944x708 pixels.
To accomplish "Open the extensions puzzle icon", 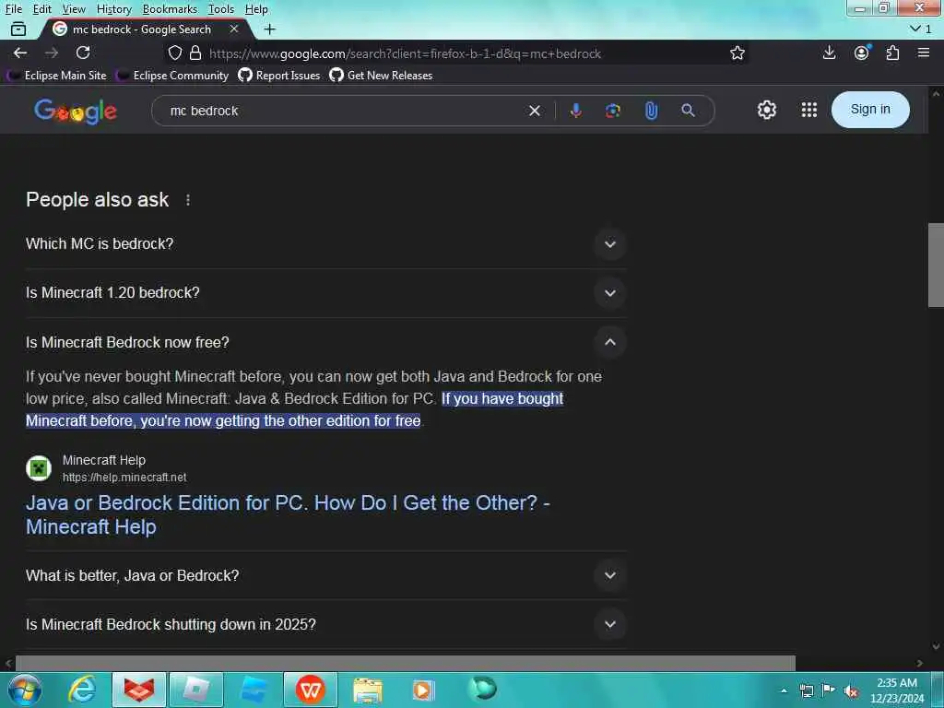I will [x=892, y=53].
